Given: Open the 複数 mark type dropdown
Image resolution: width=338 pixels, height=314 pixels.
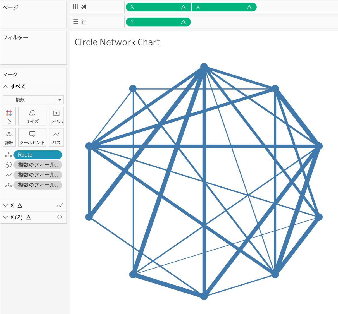Looking at the screenshot, I should click(x=33, y=100).
